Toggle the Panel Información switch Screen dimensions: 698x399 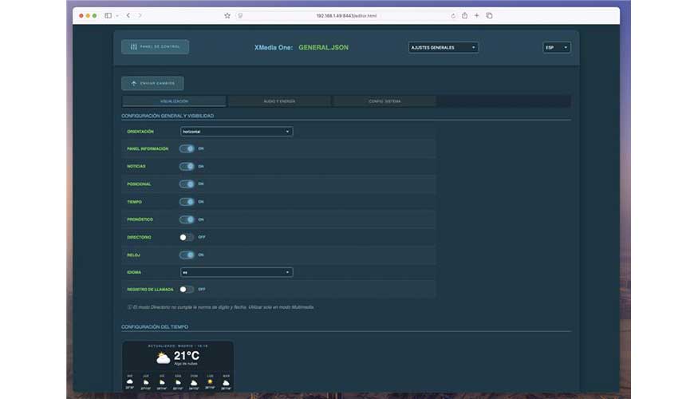pos(187,148)
